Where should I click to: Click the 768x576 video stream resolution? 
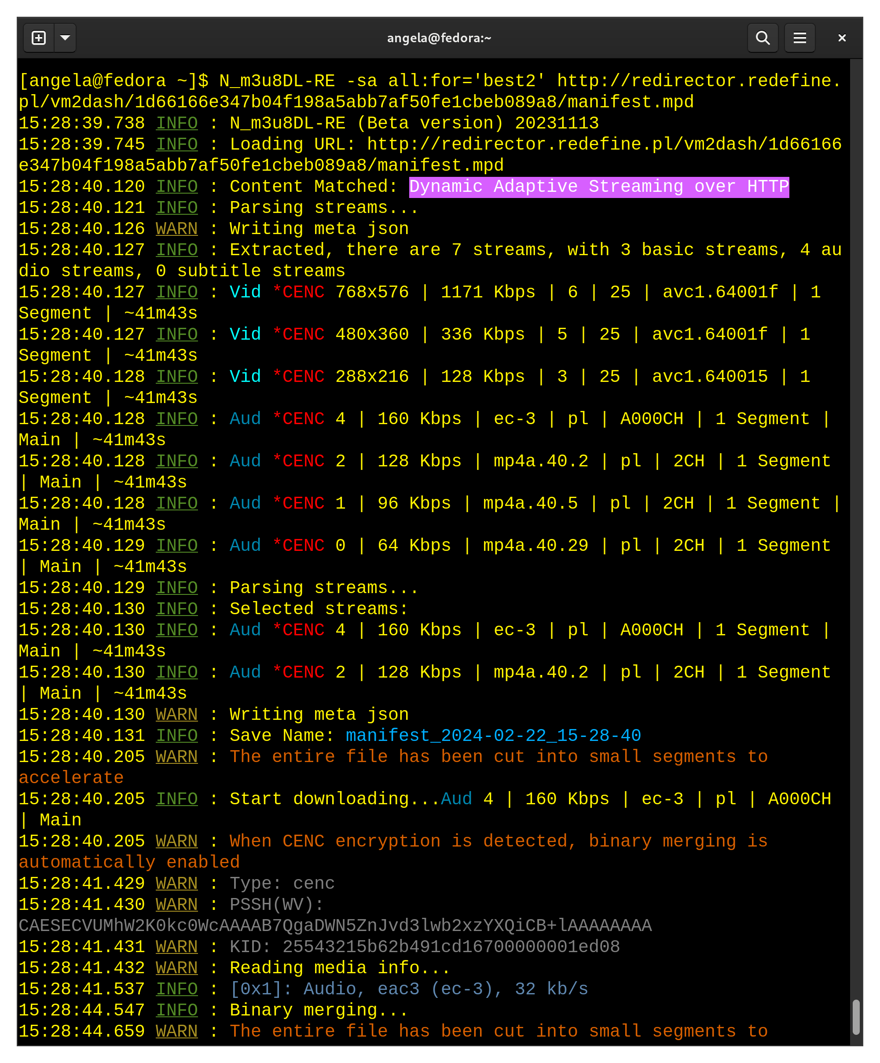[x=372, y=292]
